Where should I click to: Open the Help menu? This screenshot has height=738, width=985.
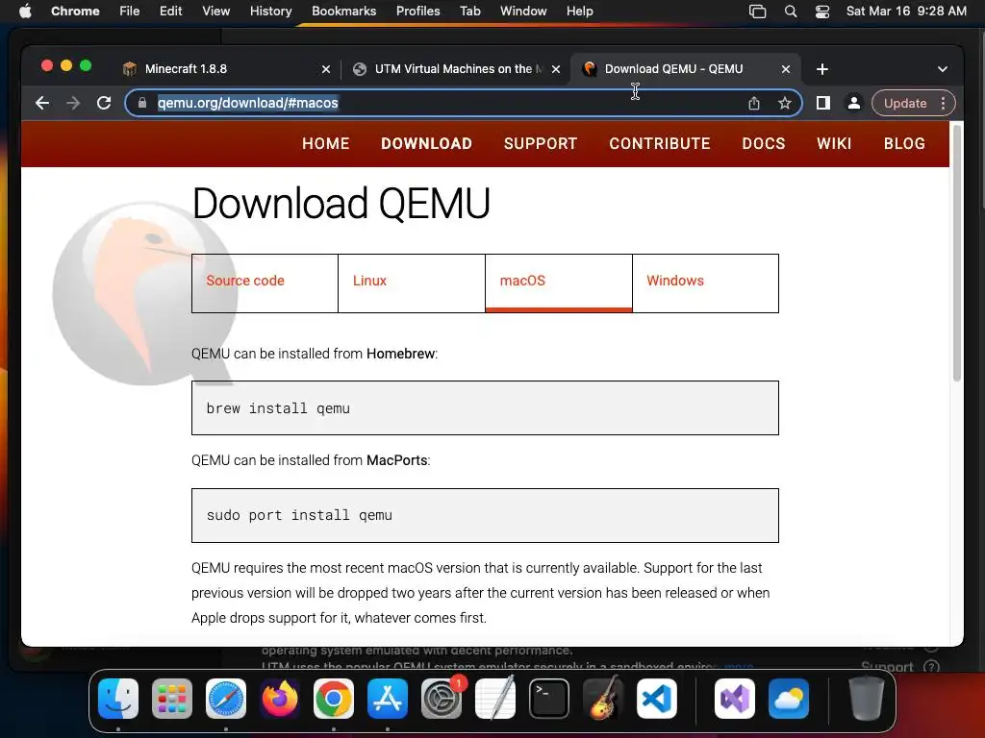(579, 12)
